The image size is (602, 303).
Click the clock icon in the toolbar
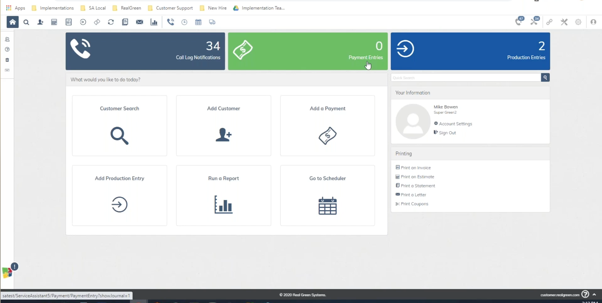184,22
